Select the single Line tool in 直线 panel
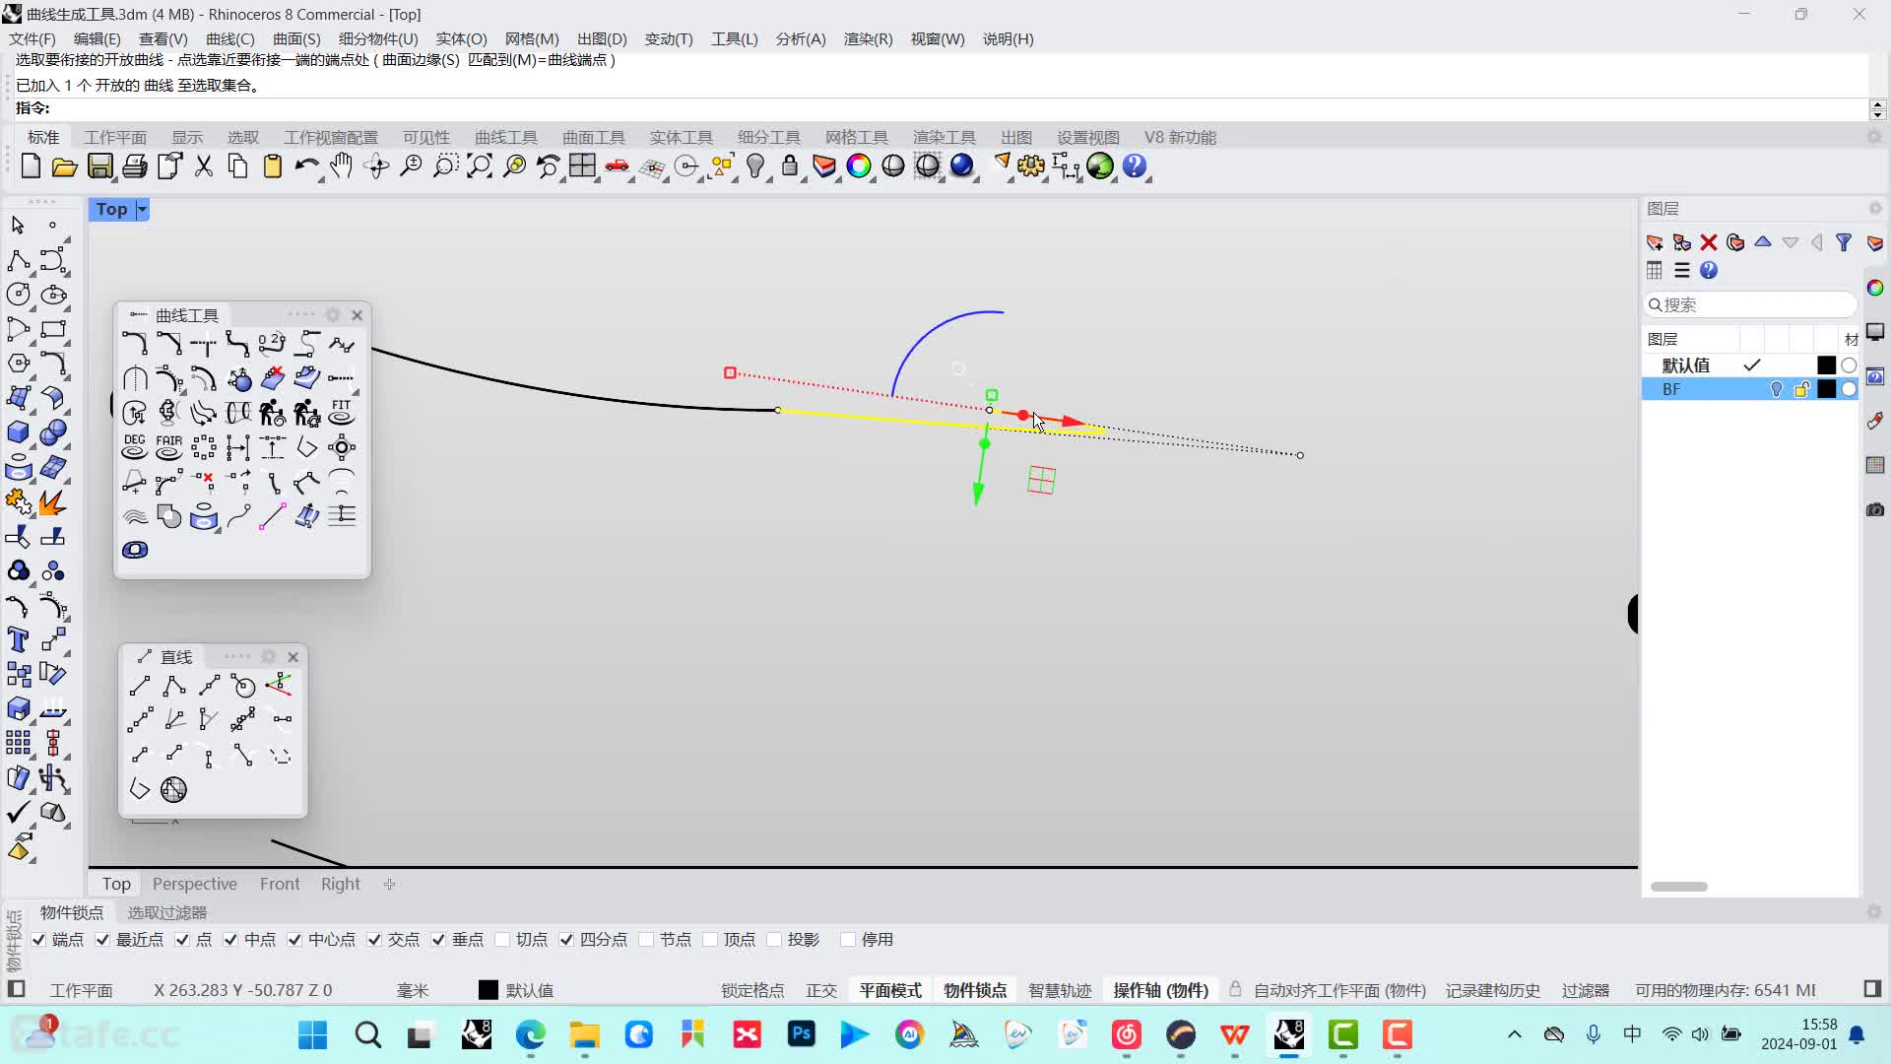1891x1064 pixels. coord(140,686)
